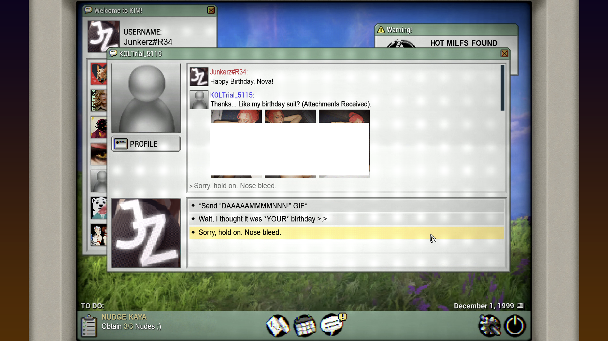
Task: Click the '> Sorry, hold on. Nose bleed.' preview line
Action: click(x=233, y=186)
